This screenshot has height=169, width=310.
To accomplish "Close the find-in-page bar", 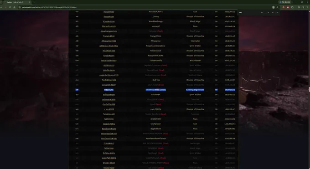I will 277,12.
